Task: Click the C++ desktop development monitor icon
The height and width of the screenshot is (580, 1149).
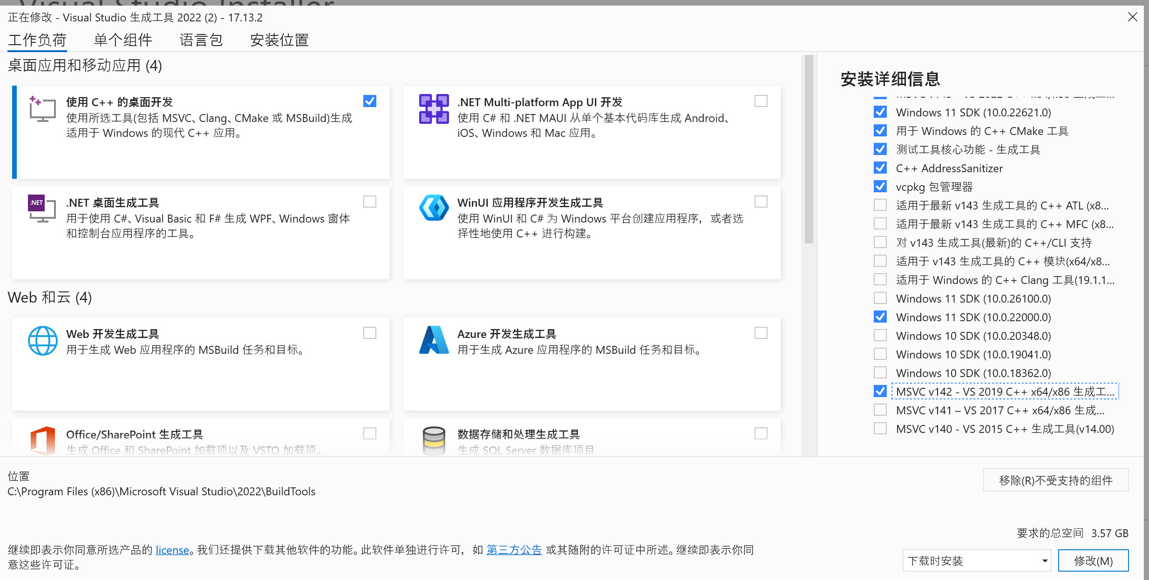Action: pyautogui.click(x=42, y=109)
